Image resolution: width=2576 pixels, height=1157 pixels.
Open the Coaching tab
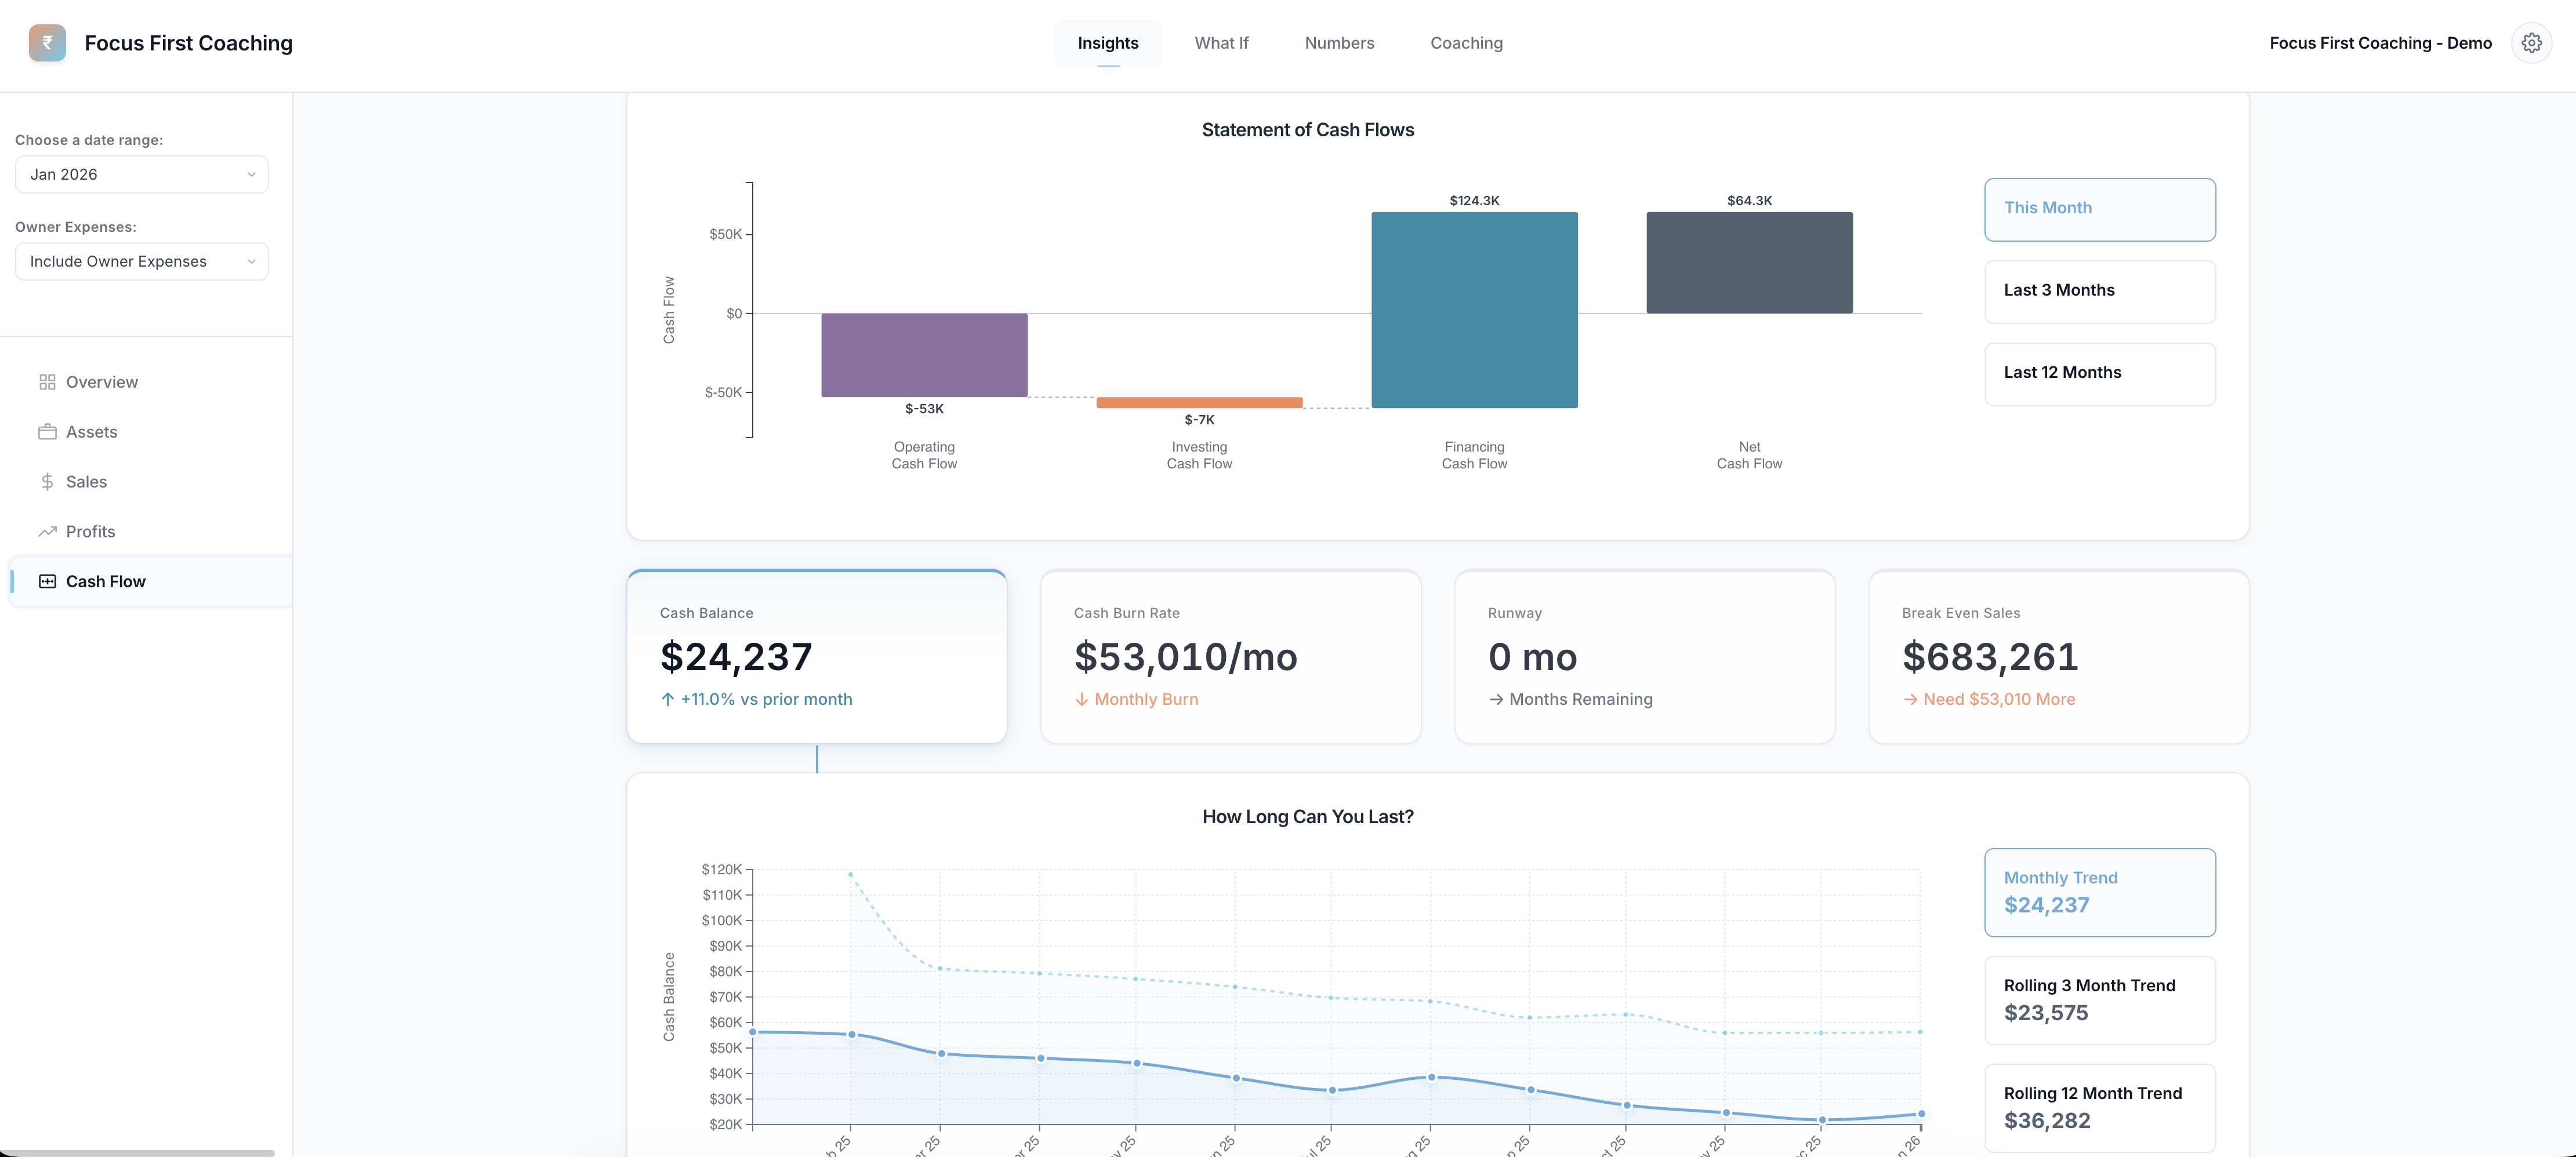1466,43
